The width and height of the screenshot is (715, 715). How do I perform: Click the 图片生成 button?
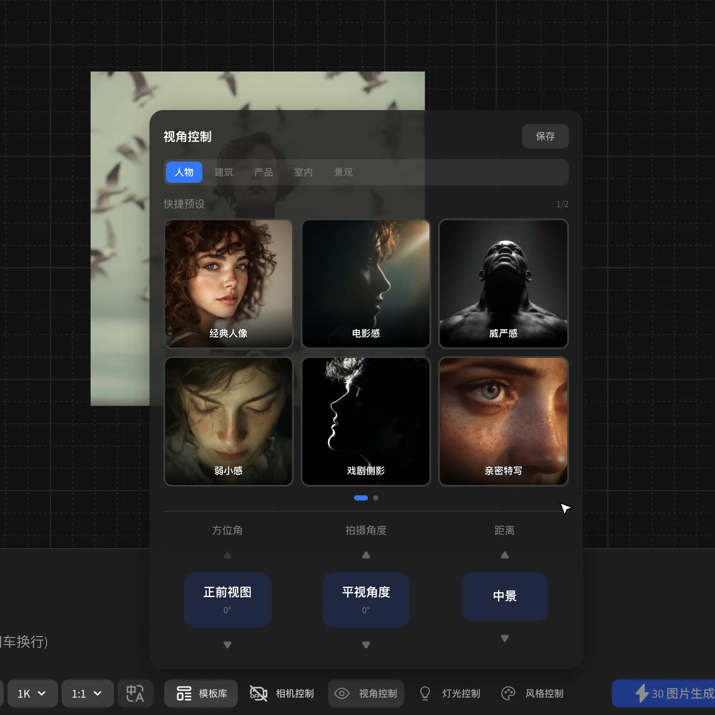pos(663,693)
